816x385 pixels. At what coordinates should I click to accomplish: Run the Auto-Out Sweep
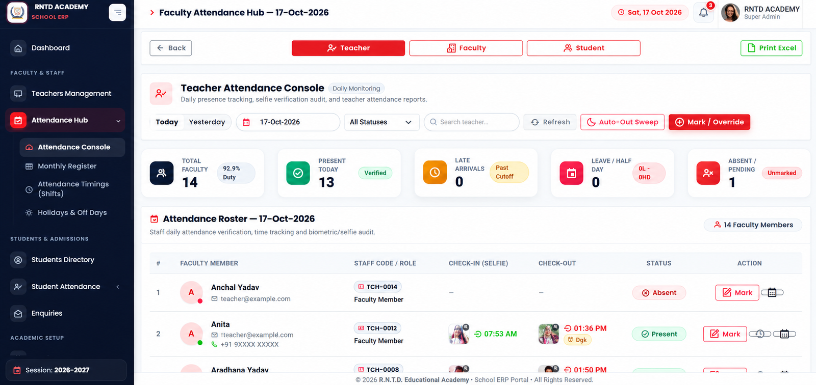(622, 122)
